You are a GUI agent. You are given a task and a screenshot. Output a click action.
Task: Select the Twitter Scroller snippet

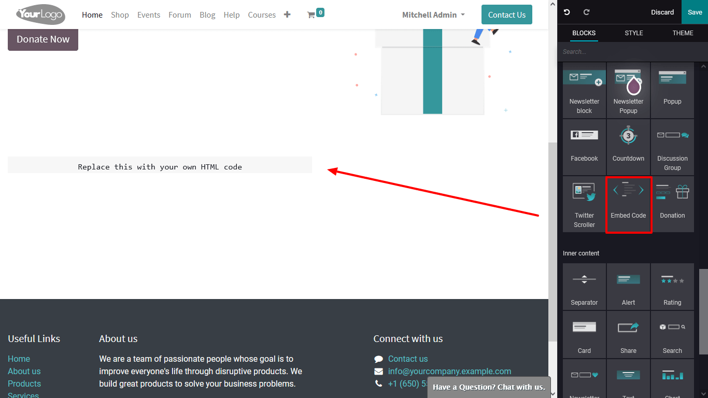pyautogui.click(x=584, y=204)
